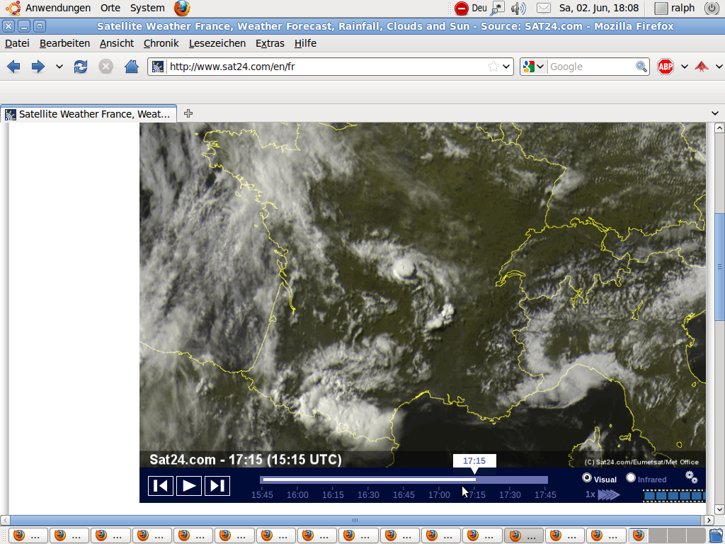Click into the Google search field
725x544 pixels.
click(x=591, y=67)
